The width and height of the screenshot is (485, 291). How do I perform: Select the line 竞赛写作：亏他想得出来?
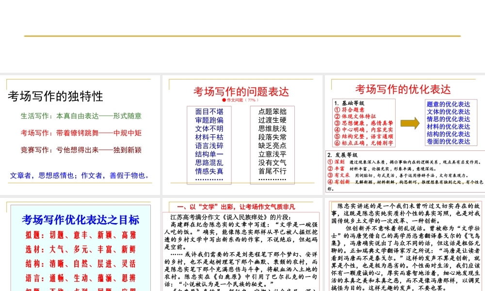coord(81,150)
